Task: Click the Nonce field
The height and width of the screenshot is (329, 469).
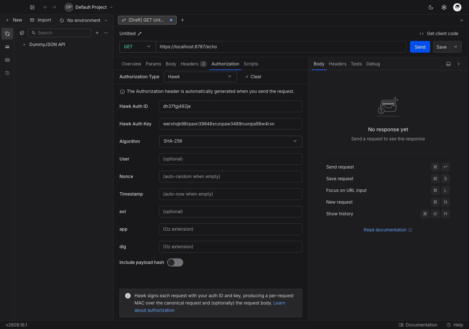Action: tap(230, 177)
